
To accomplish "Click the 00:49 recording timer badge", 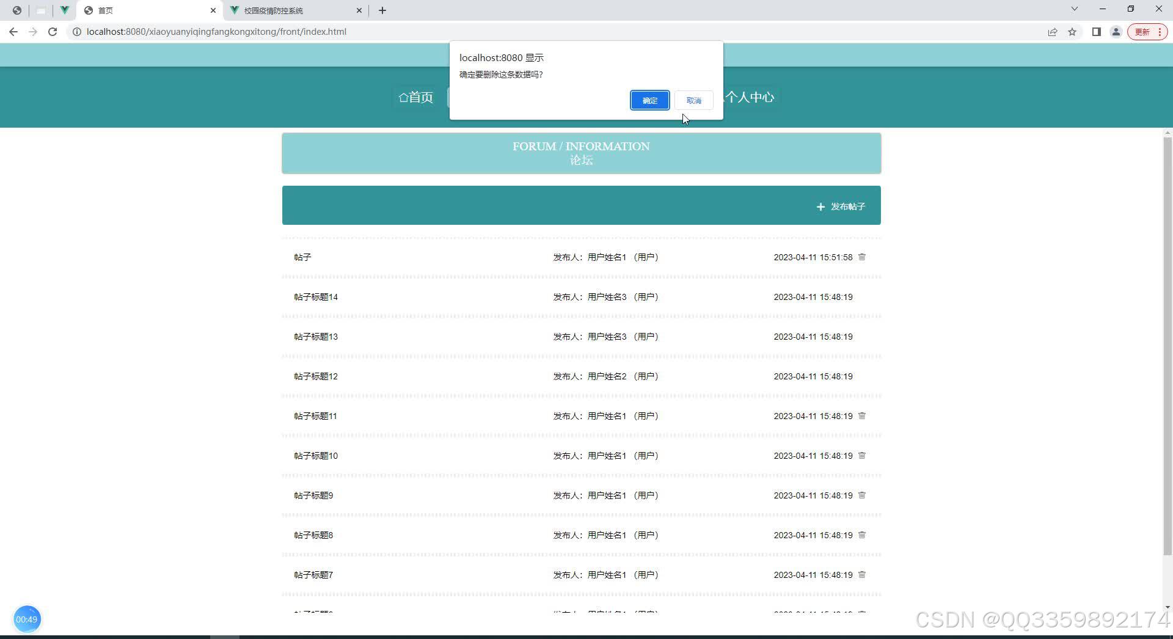I will click(x=27, y=619).
